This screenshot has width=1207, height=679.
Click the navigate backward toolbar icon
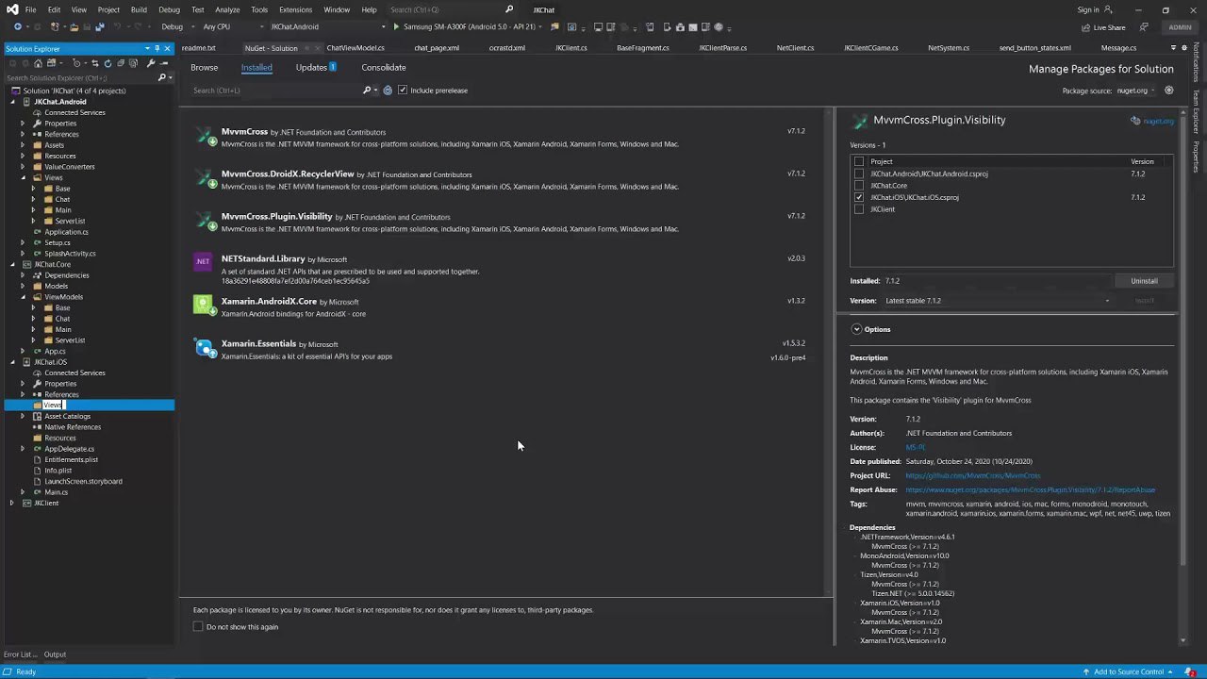17,26
